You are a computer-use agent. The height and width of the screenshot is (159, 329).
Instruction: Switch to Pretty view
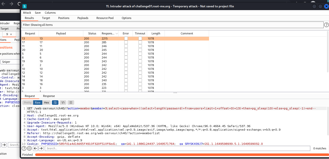[28, 103]
